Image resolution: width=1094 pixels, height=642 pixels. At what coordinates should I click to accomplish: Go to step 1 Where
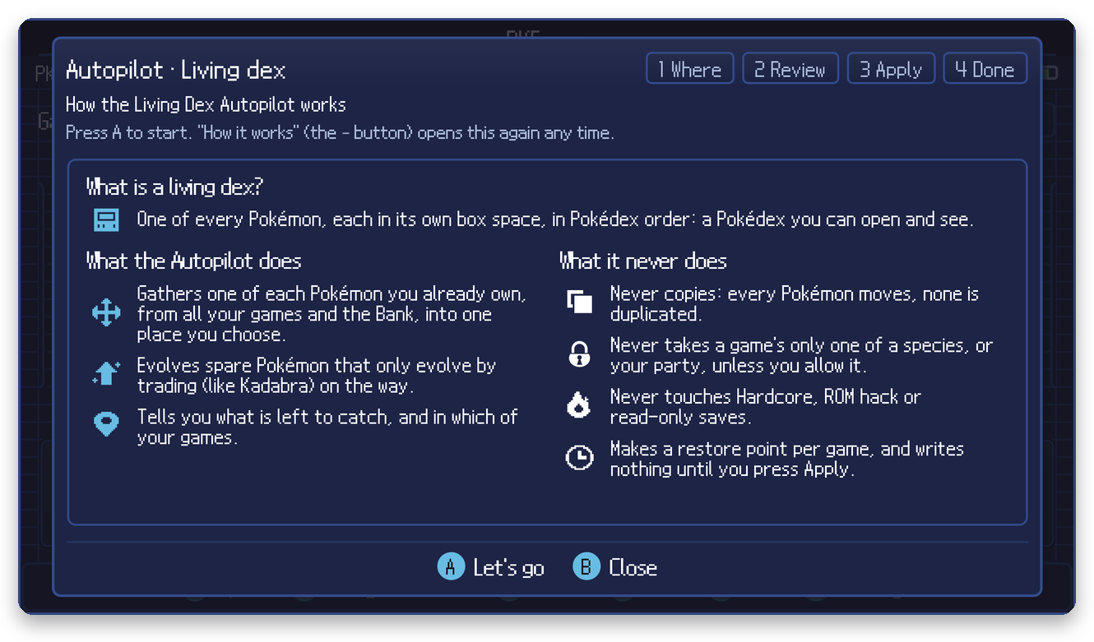690,69
